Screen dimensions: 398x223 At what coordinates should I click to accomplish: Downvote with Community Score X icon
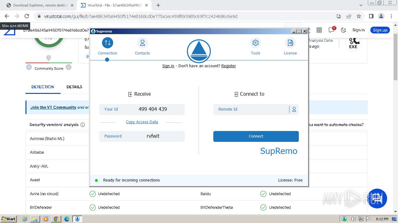pos(29,67)
